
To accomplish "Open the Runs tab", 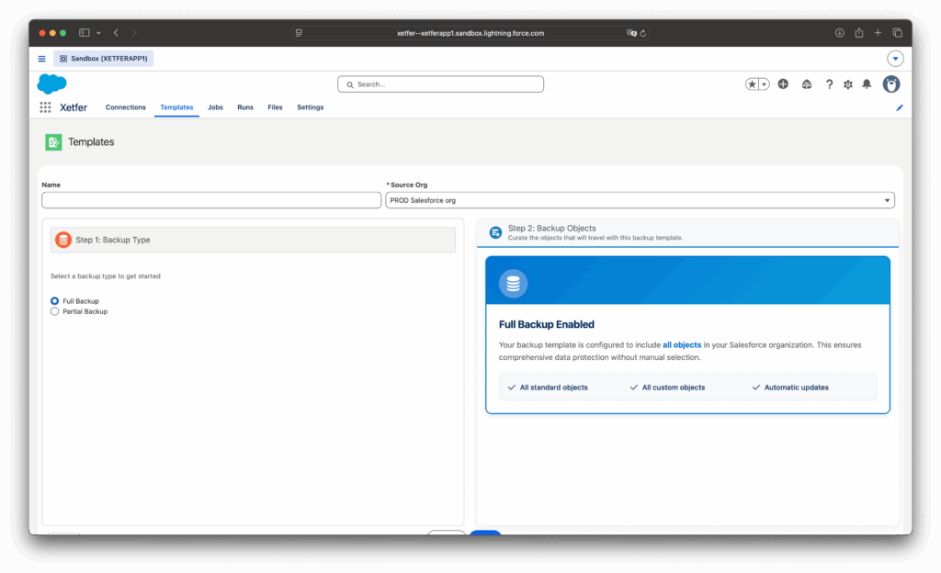I will click(244, 107).
